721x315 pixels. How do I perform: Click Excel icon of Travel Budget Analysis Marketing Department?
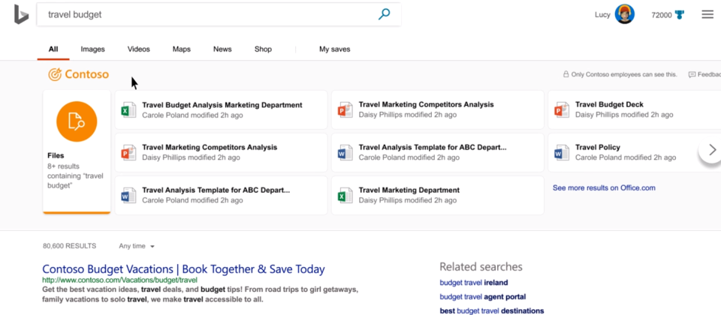pyautogui.click(x=128, y=109)
